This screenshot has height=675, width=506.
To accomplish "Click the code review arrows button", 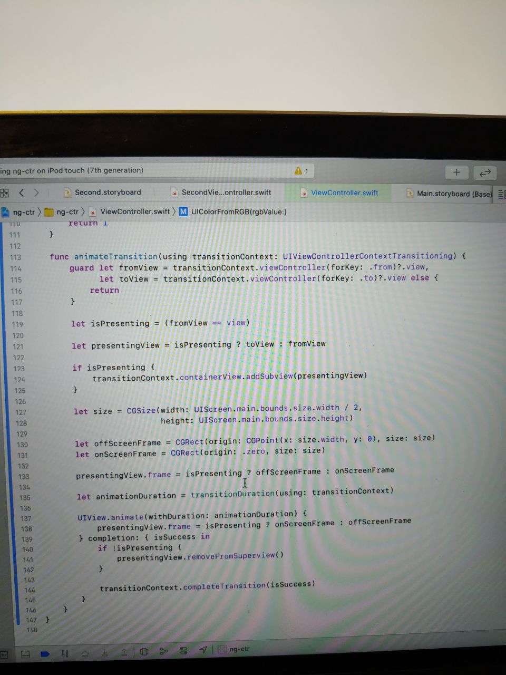I will tap(485, 172).
